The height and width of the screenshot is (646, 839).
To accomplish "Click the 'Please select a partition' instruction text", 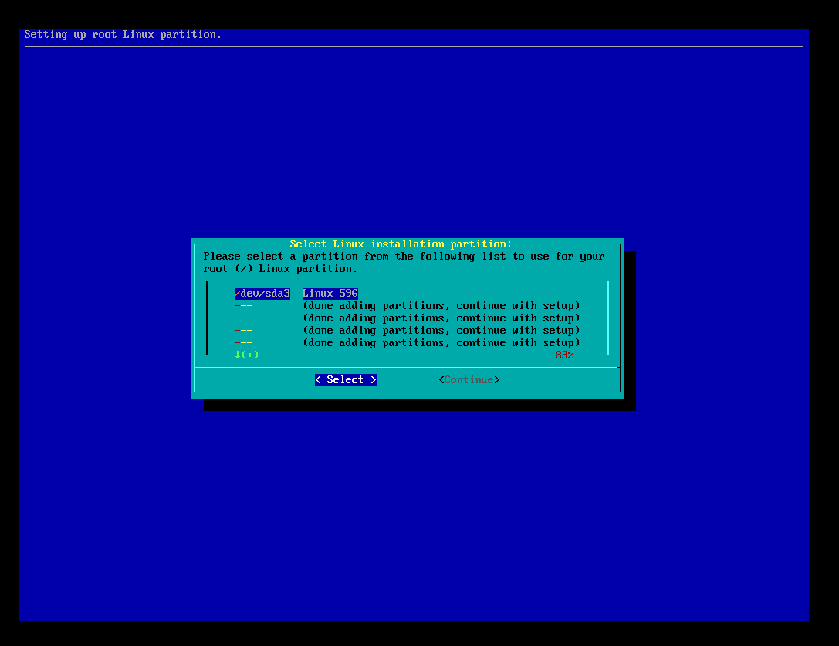I will [404, 257].
